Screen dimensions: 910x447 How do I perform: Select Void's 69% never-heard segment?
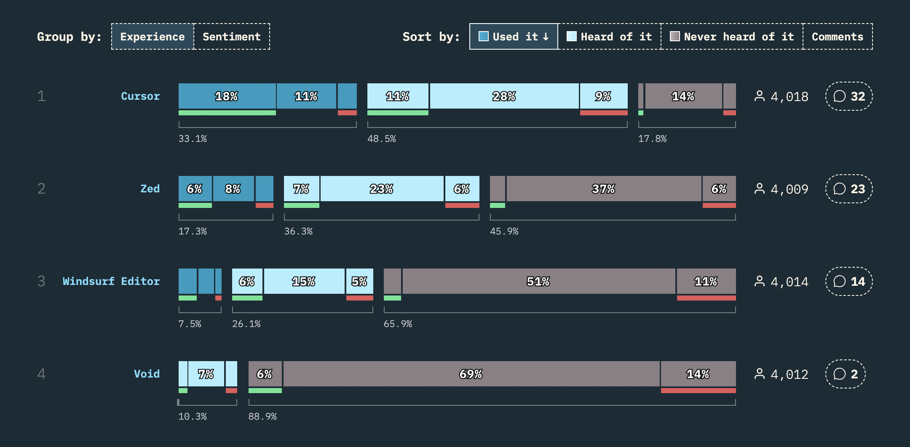coord(471,374)
